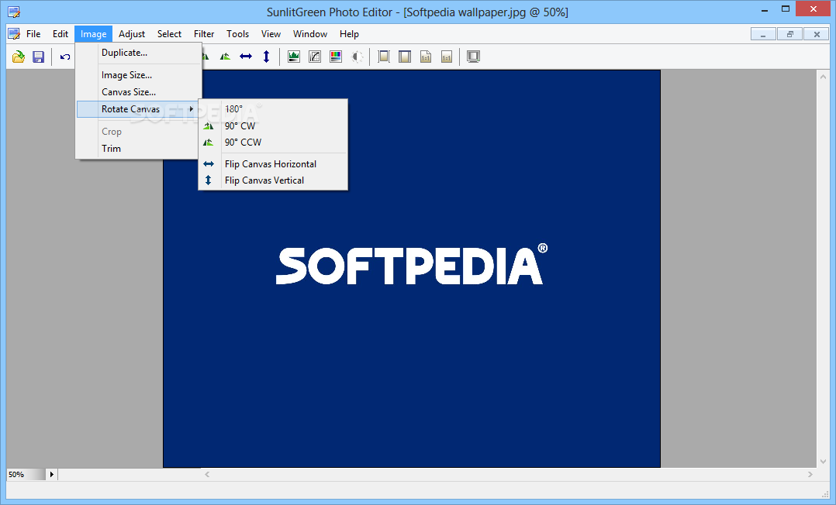The height and width of the screenshot is (505, 836).
Task: Open the Curves toolbar icon
Action: click(315, 56)
